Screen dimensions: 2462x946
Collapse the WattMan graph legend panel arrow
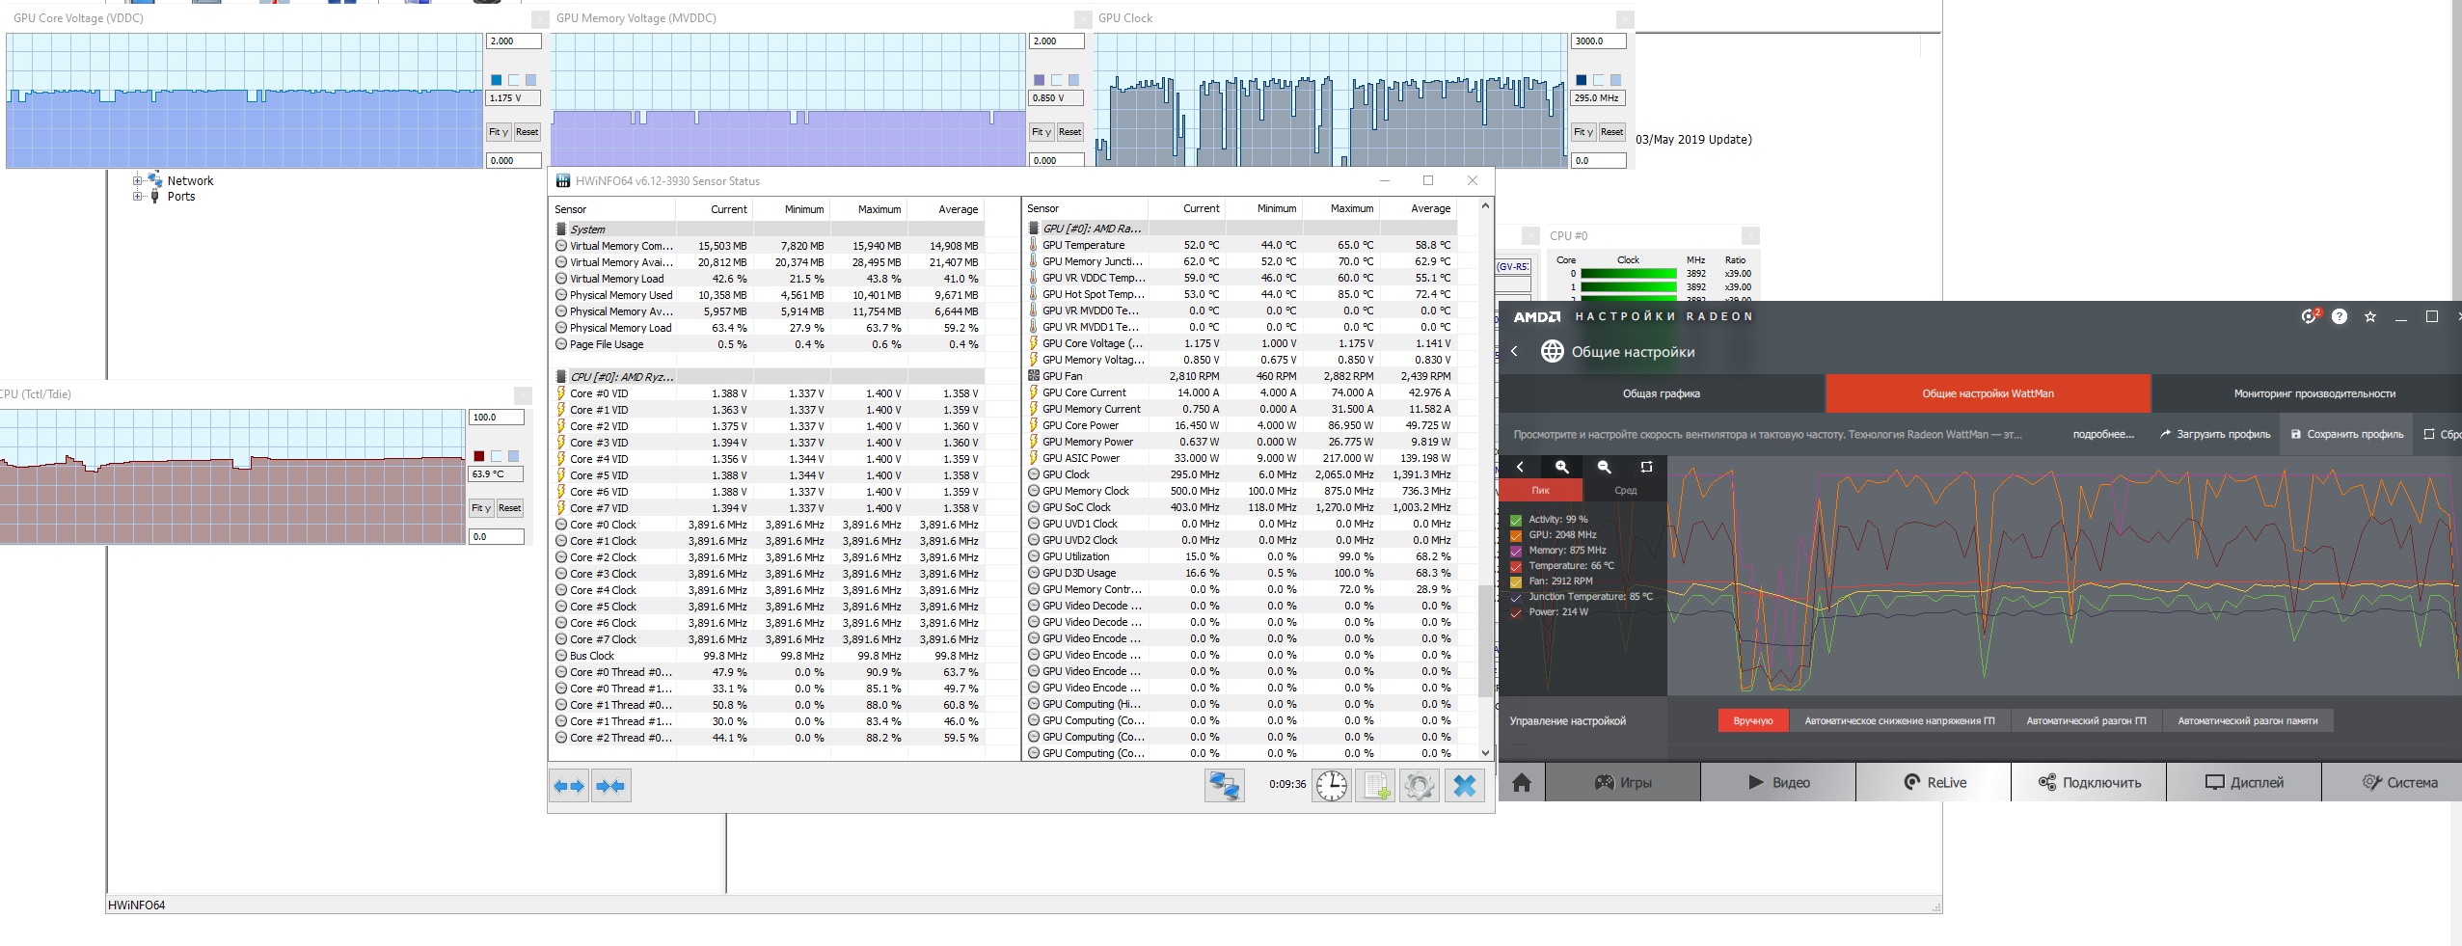1520,467
